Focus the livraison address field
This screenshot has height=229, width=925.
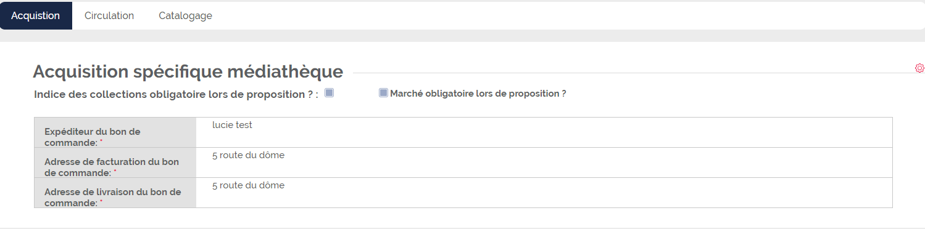point(544,193)
